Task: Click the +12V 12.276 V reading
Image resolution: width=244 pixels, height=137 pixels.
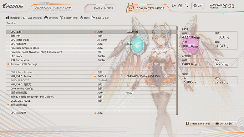Action: (221, 82)
